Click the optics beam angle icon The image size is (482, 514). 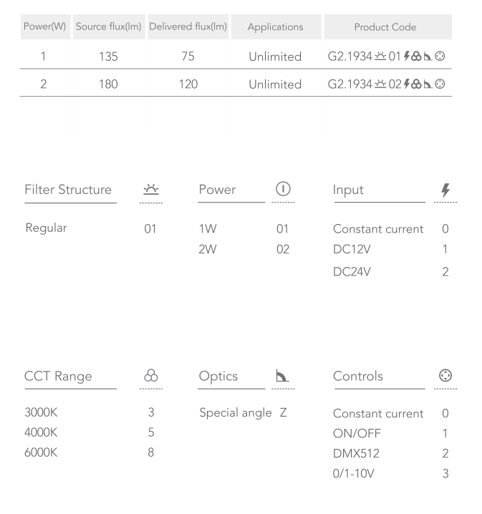coord(281,377)
